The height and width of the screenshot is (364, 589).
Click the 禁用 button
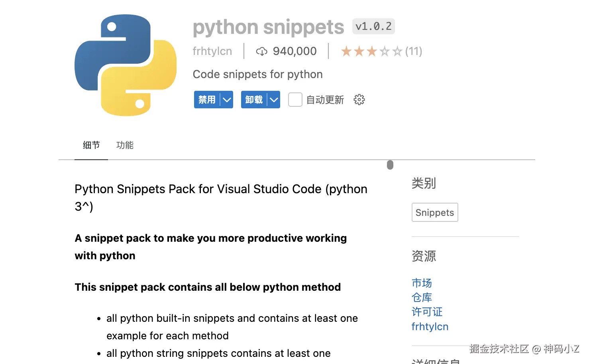click(x=207, y=100)
